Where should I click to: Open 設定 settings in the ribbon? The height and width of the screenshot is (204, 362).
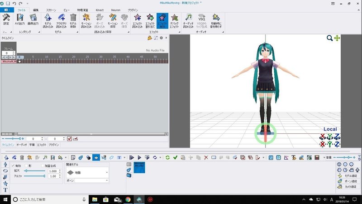tap(6, 19)
